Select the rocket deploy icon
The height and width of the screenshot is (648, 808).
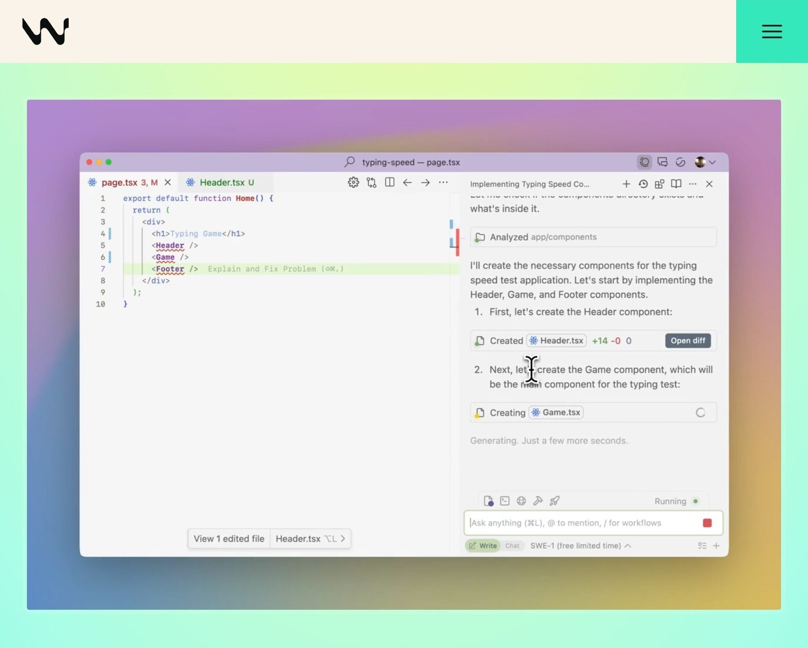tap(555, 501)
